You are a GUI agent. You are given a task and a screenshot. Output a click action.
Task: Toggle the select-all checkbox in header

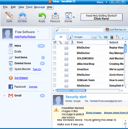55,43
